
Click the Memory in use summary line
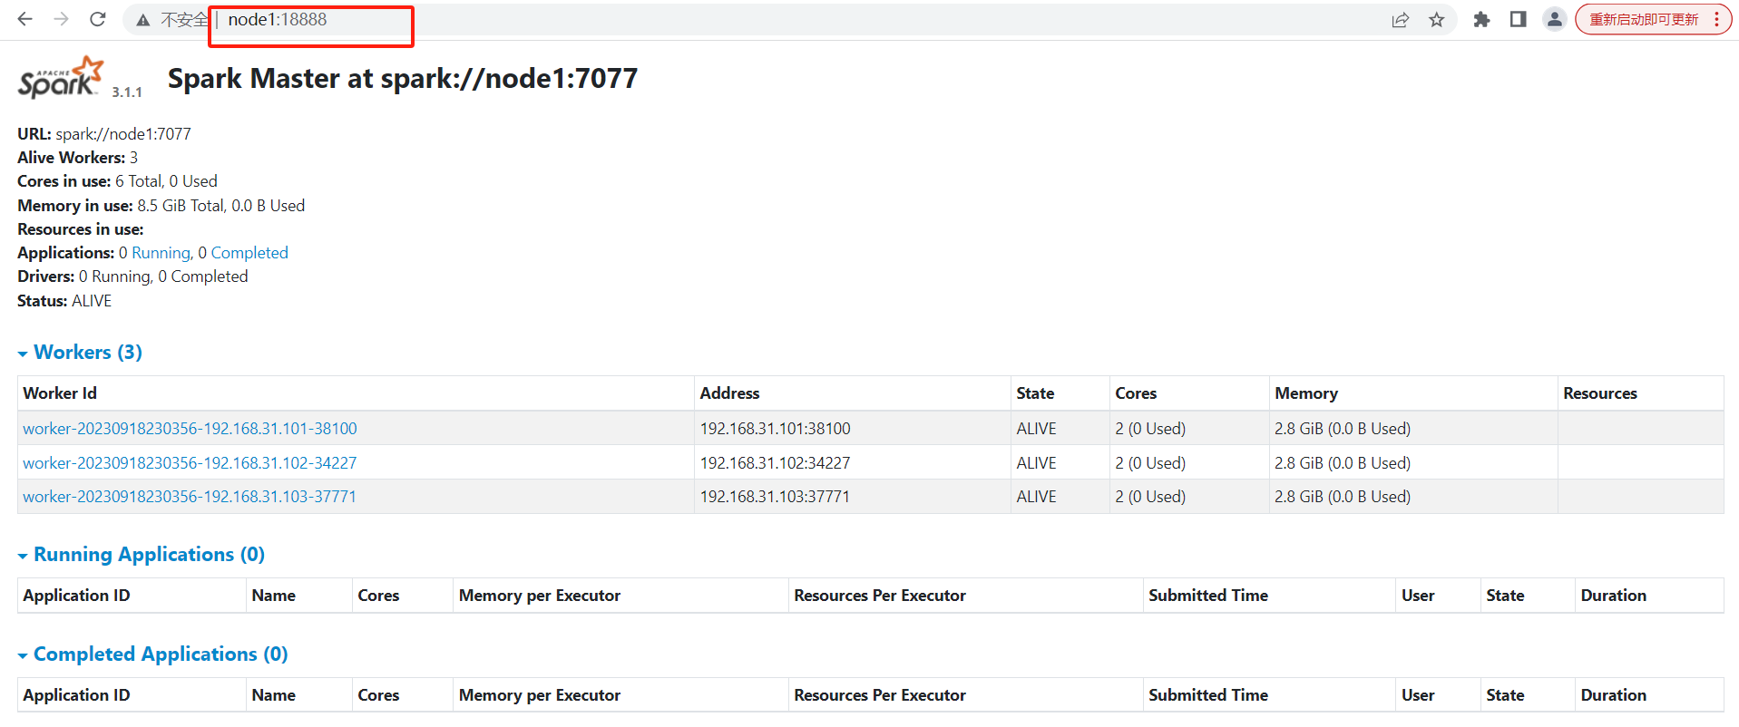[161, 206]
